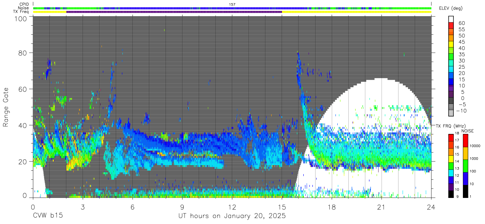Click the 80 tick label on Range Gate axis
The image size is (485, 224).
(23, 53)
